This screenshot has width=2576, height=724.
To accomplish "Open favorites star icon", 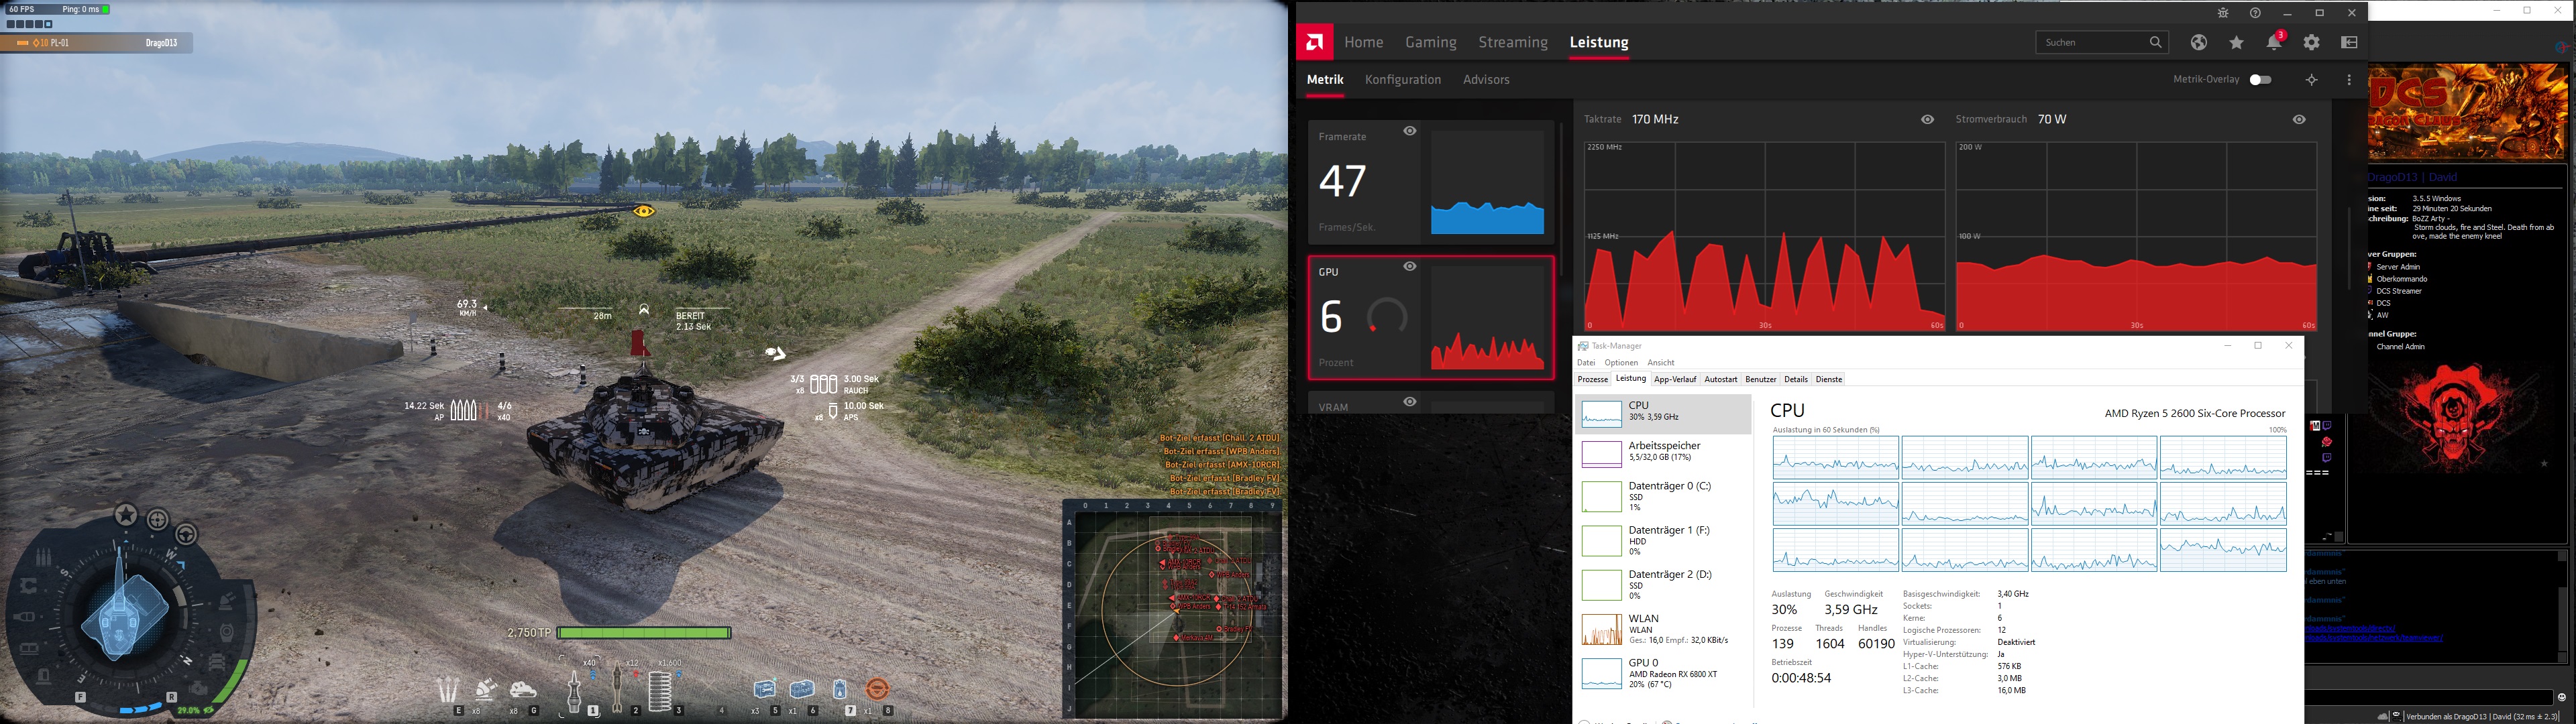I will [2236, 42].
